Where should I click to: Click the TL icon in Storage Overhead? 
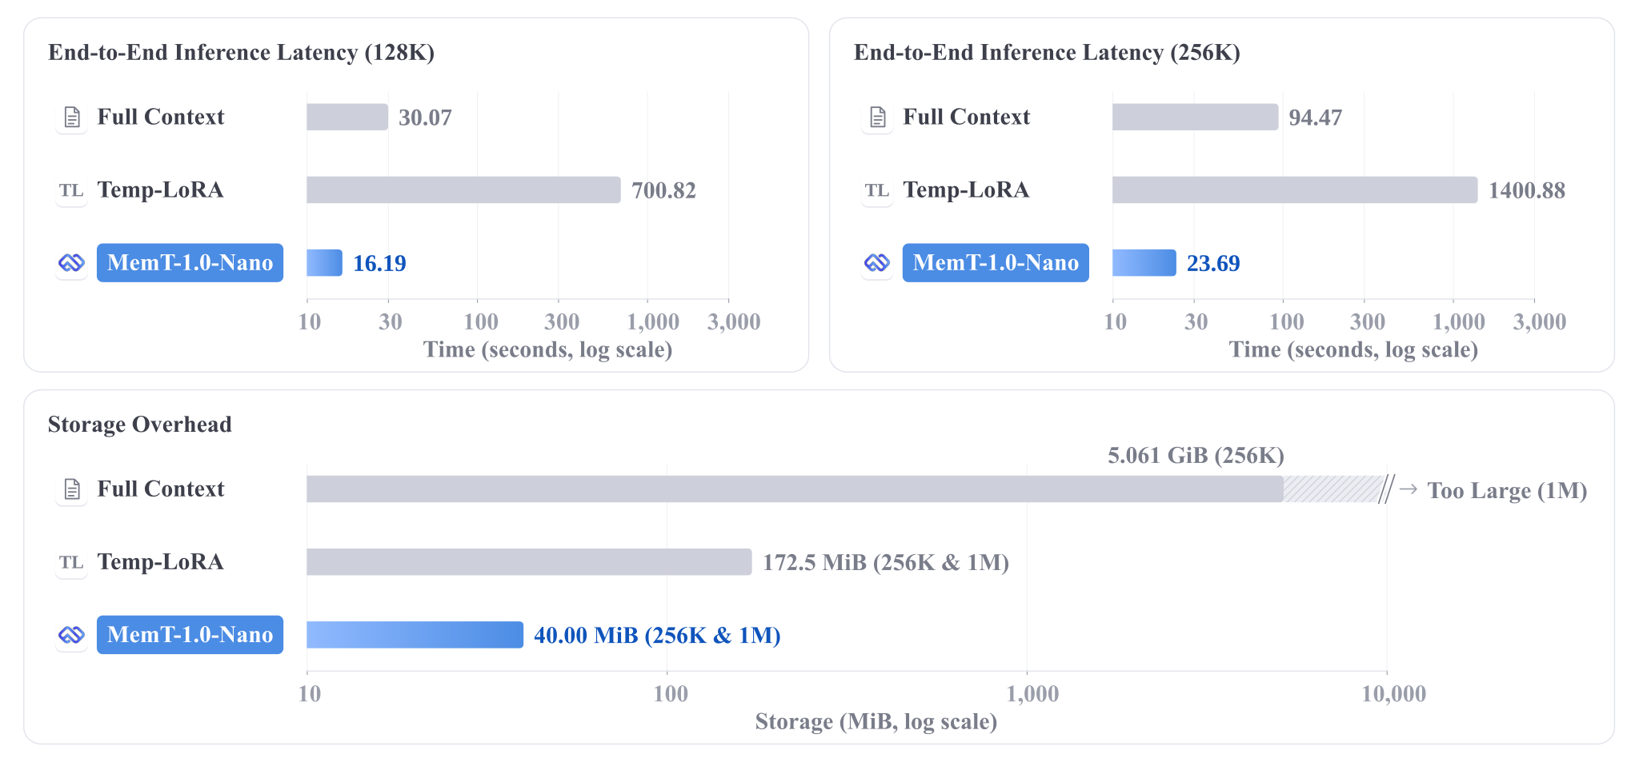pos(72,562)
